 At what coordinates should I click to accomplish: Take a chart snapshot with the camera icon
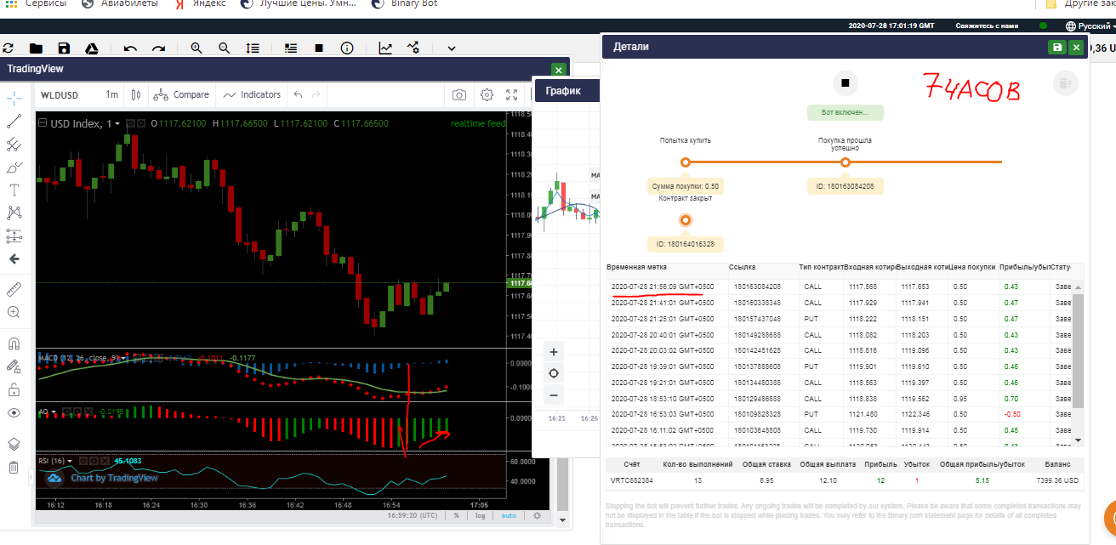459,95
